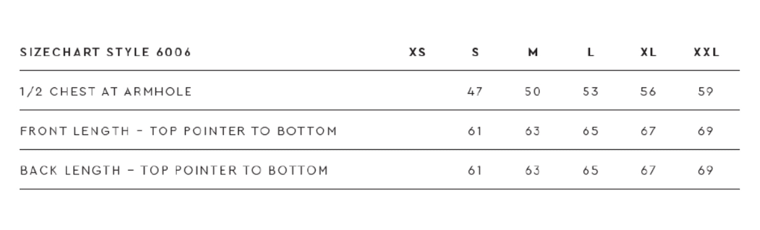This screenshot has width=760, height=230.
Task: Click the SIZECHART STYLE 6006 heading
Action: tap(105, 52)
